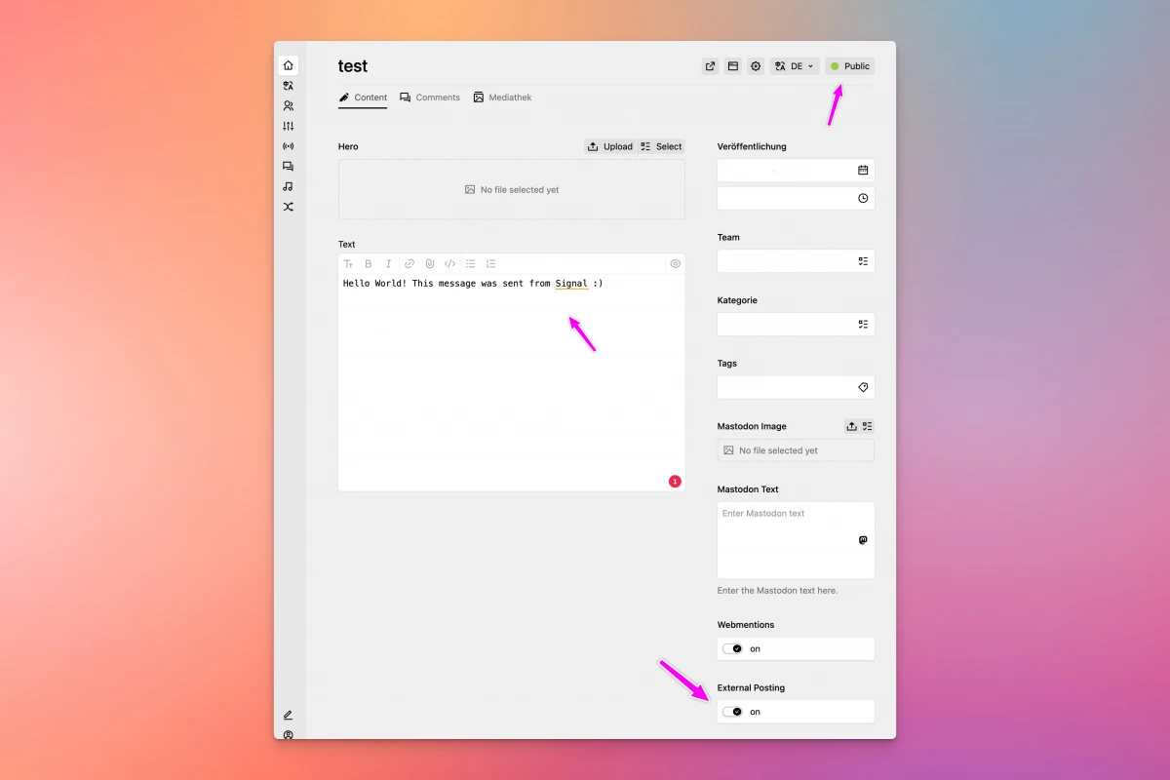
Task: Open the music note icon in sidebar
Action: pos(288,186)
